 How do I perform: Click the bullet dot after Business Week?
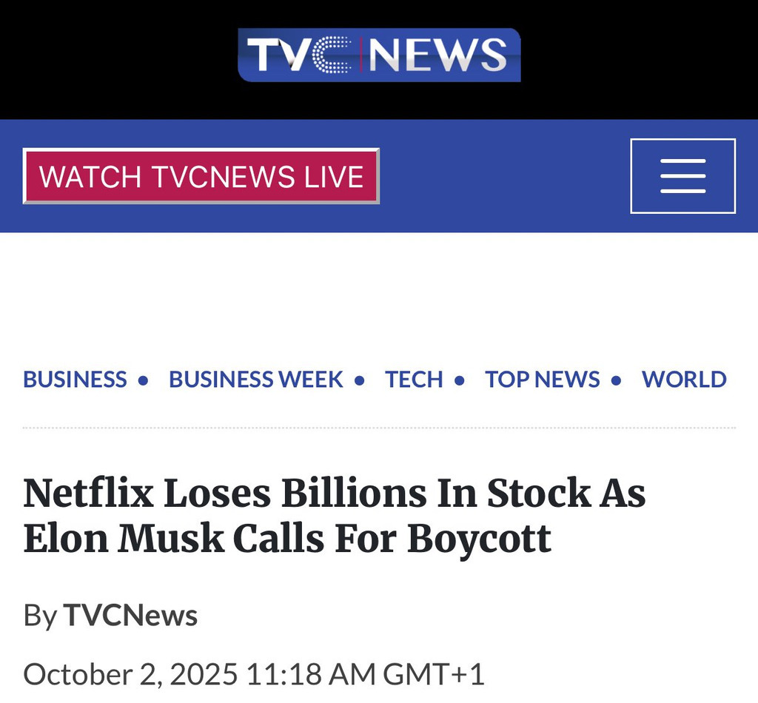click(x=360, y=381)
